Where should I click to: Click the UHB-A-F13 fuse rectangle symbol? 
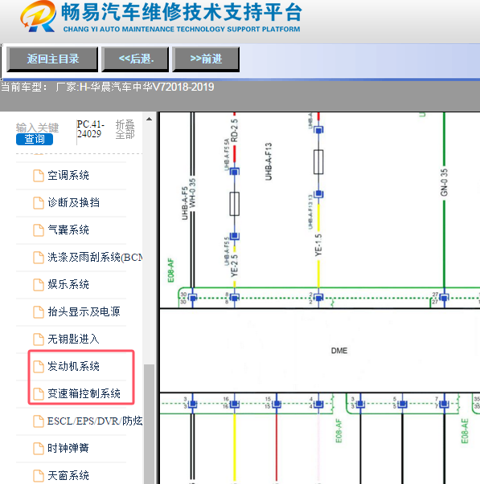(x=318, y=162)
